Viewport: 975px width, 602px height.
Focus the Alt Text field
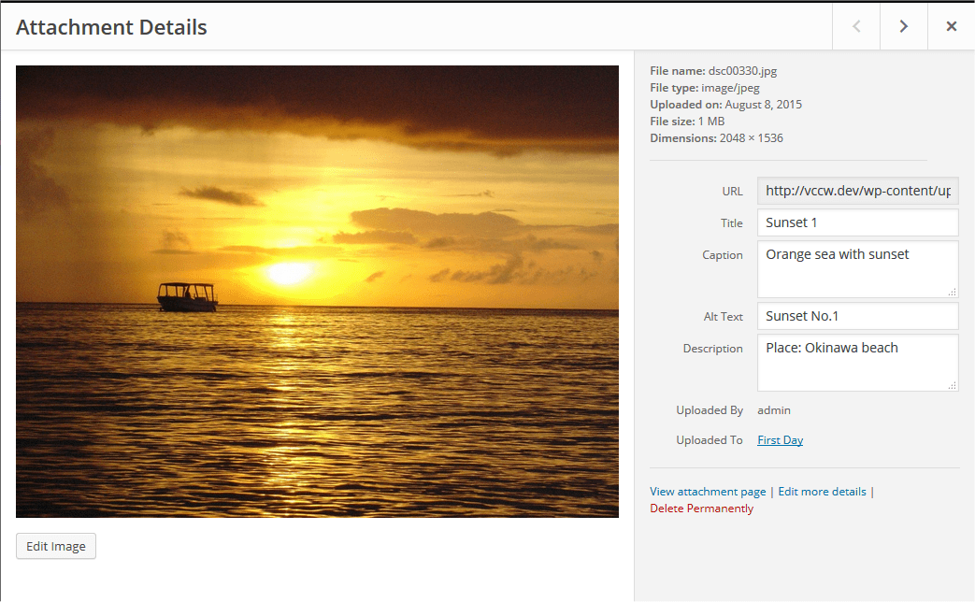click(x=857, y=316)
